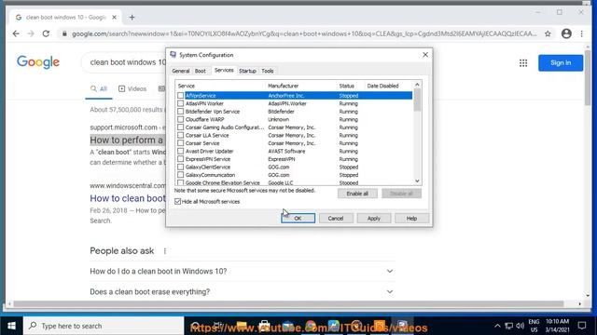Check the Cloudflare WARP checkbox
Screen dimensions: 597x335
180,119
